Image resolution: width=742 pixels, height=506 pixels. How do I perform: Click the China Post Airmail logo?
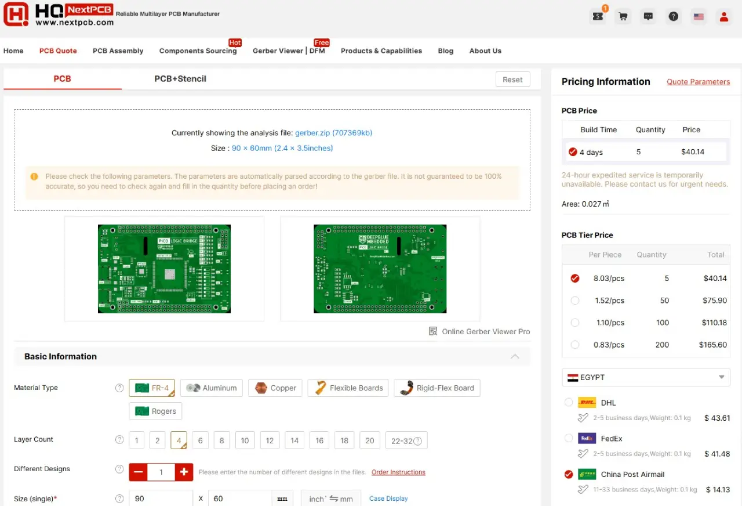(x=587, y=474)
